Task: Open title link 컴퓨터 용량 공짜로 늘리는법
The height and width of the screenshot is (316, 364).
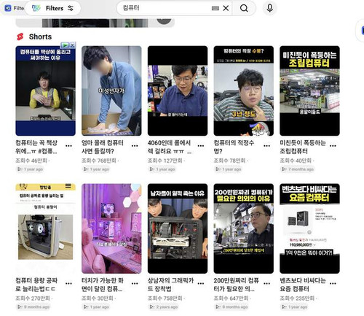Action: point(36,285)
